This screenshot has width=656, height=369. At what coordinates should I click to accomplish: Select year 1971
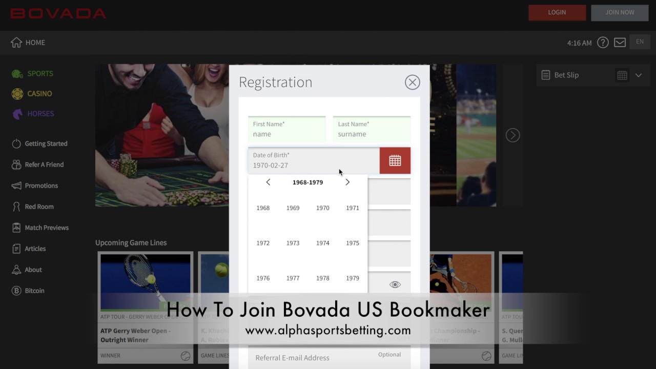click(353, 208)
